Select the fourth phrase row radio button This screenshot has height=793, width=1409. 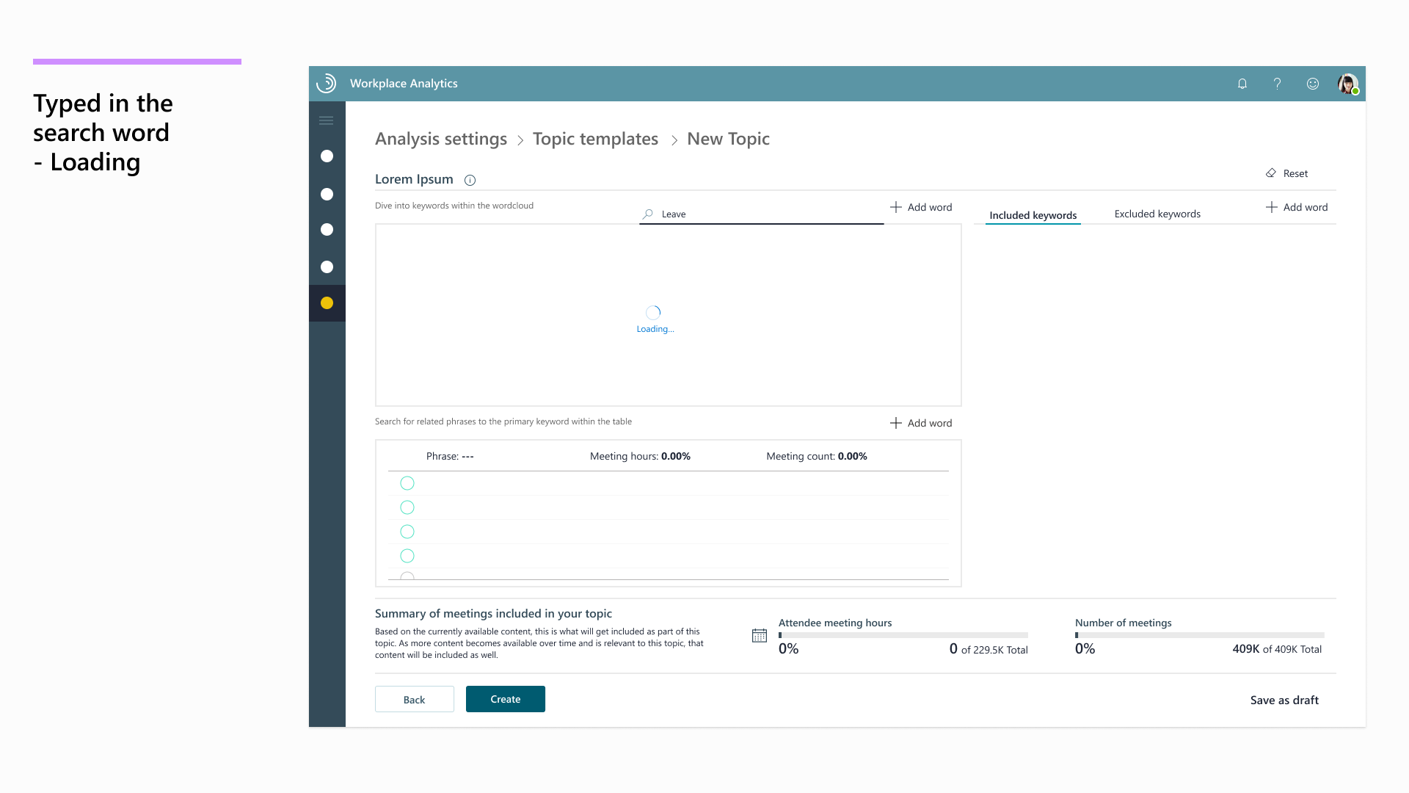[407, 556]
